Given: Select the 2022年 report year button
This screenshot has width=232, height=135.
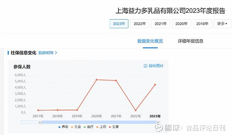Looking at the screenshot, I should [140, 24].
